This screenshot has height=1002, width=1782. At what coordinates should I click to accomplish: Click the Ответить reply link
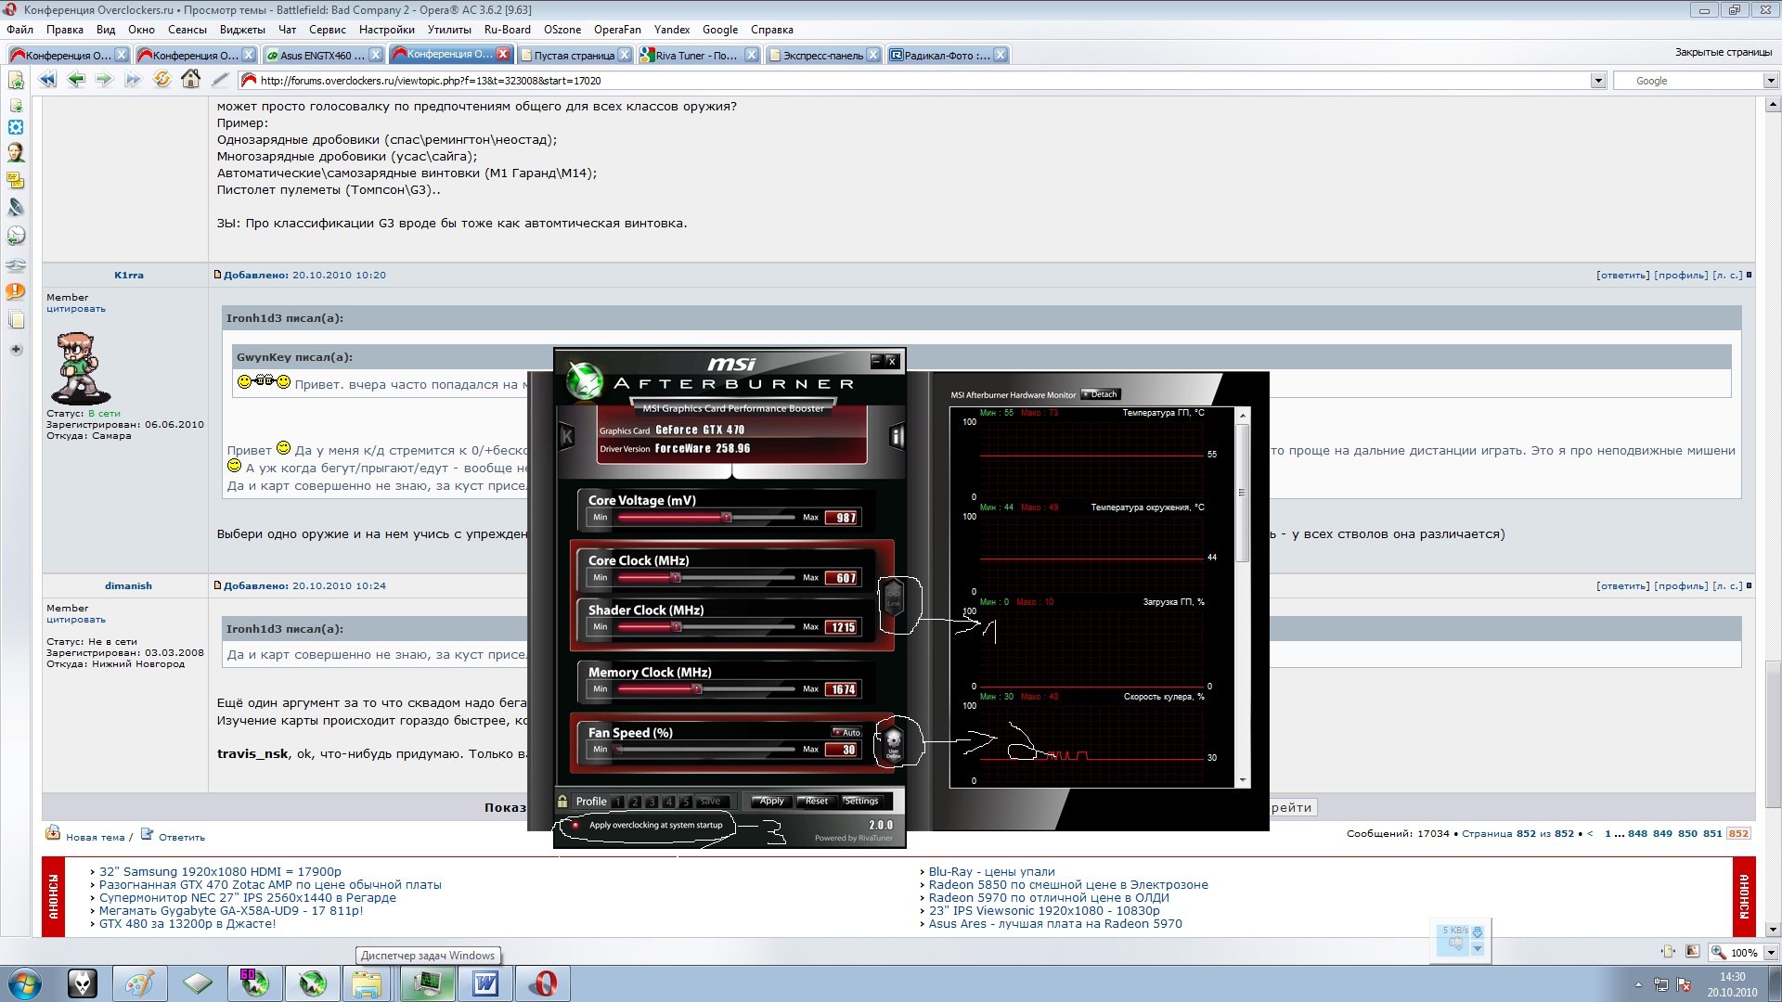tap(181, 837)
